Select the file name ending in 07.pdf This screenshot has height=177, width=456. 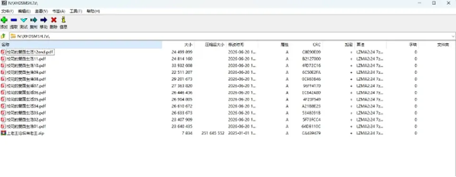click(26, 86)
